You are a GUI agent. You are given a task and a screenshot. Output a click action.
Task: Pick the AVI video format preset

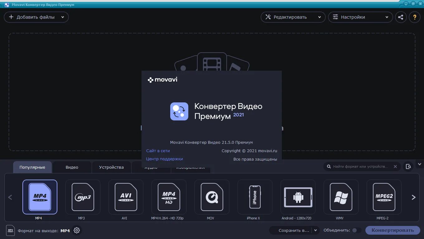[x=126, y=197]
